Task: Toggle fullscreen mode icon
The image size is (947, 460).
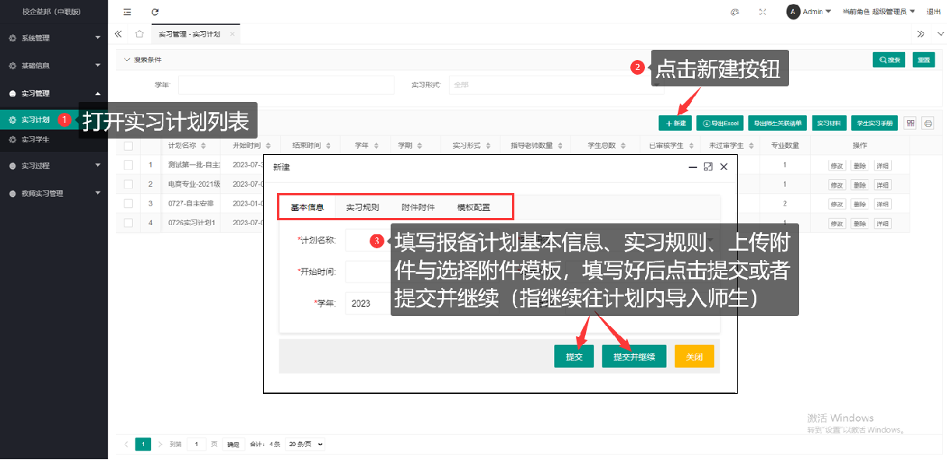Action: point(762,12)
